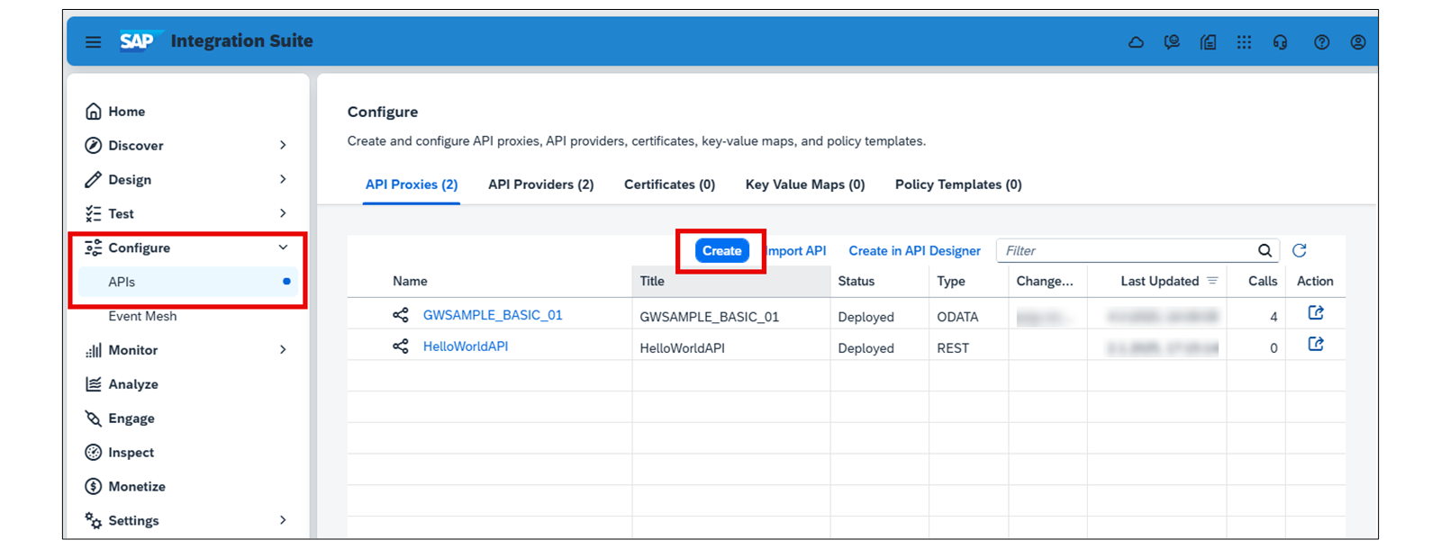
Task: Click the search magnifier in Filter field
Action: coord(1264,251)
